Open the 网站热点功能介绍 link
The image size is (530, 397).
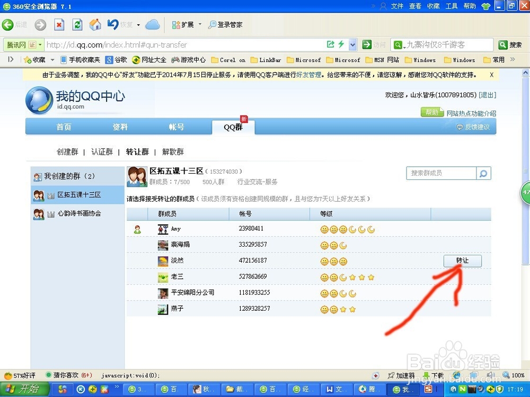click(471, 113)
